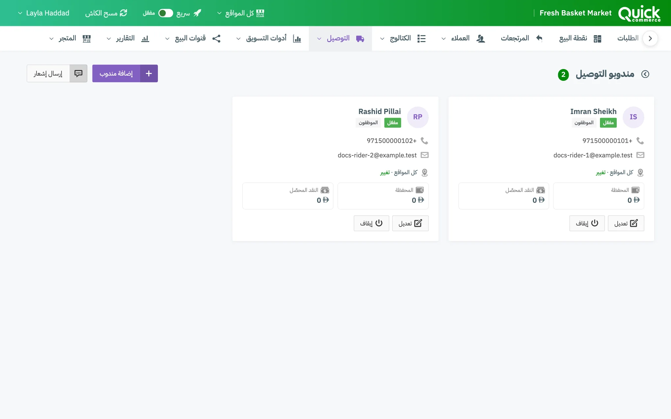Click the rocket icon beside سريع

pyautogui.click(x=197, y=13)
